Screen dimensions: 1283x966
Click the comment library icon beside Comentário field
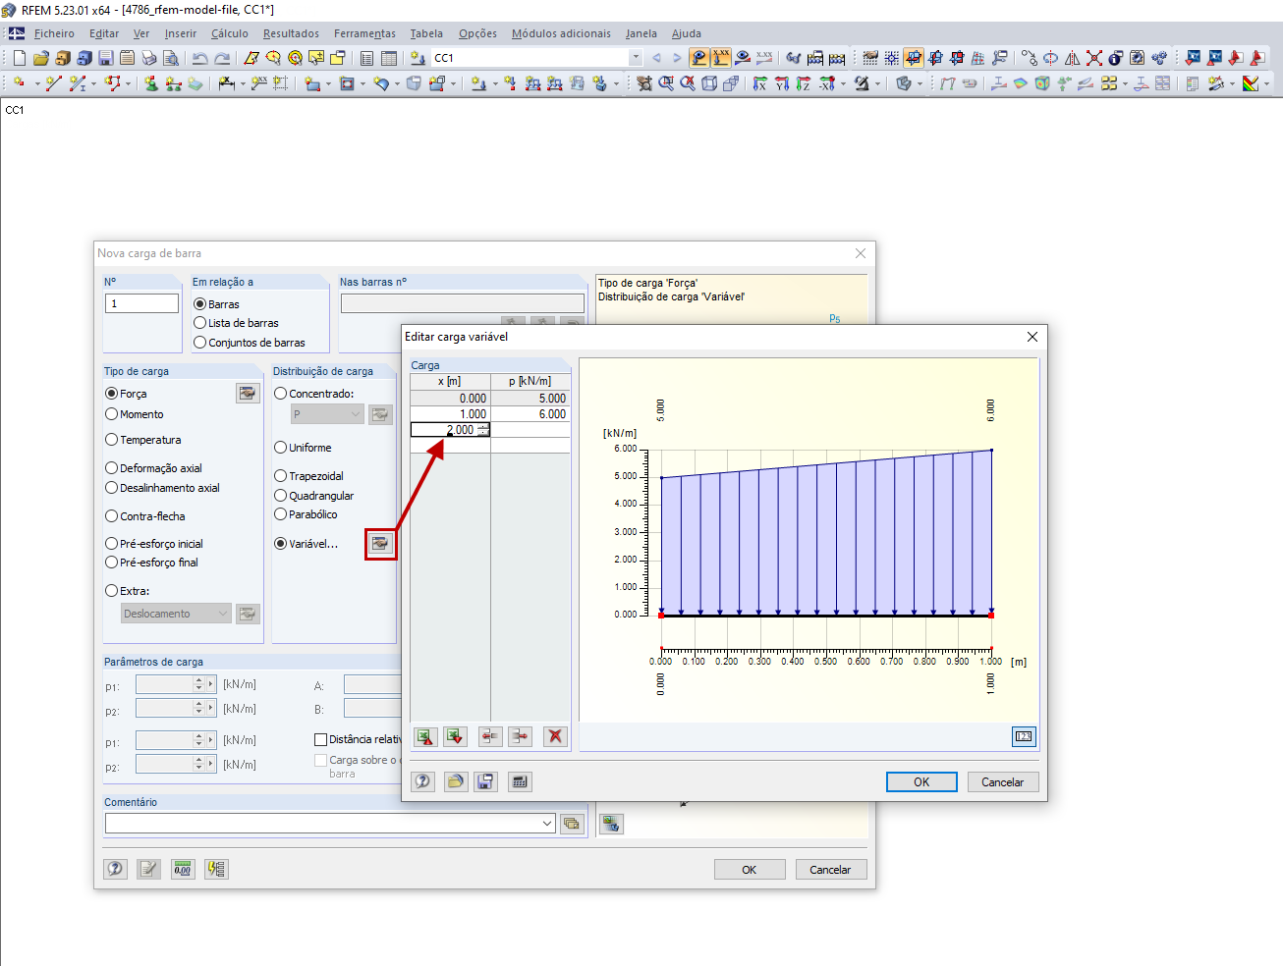pos(572,824)
